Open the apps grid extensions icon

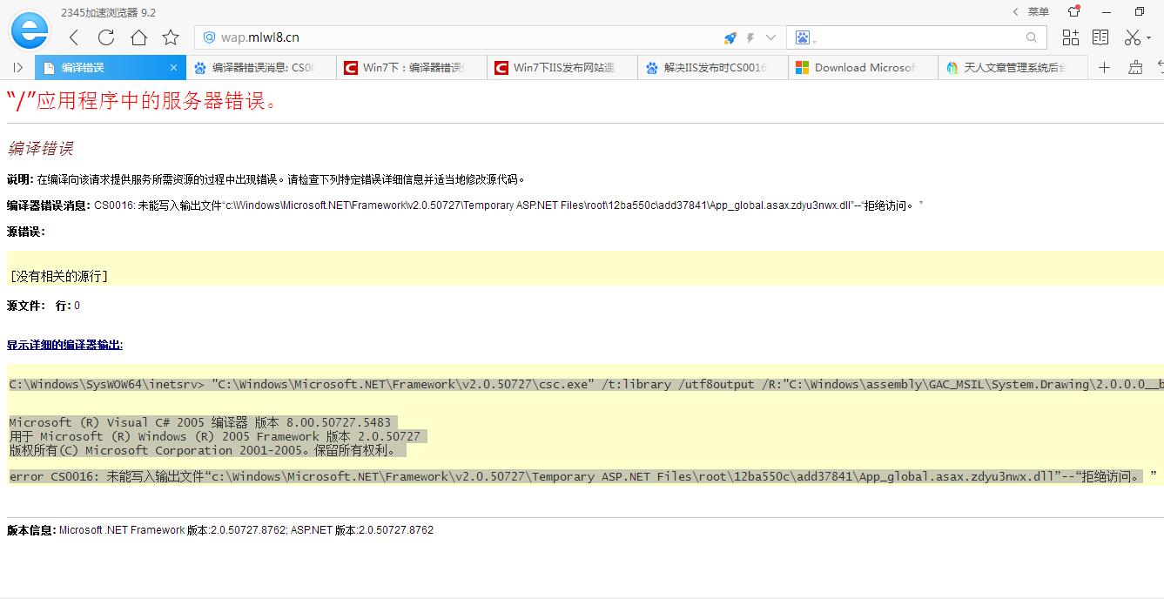point(1070,37)
